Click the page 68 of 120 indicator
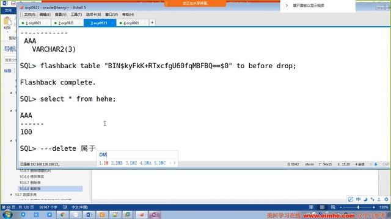Viewport: 391px width, 219px height. [x=18, y=207]
